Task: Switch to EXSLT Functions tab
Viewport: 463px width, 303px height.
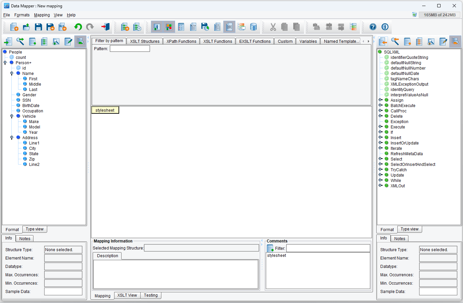Action: [x=255, y=41]
